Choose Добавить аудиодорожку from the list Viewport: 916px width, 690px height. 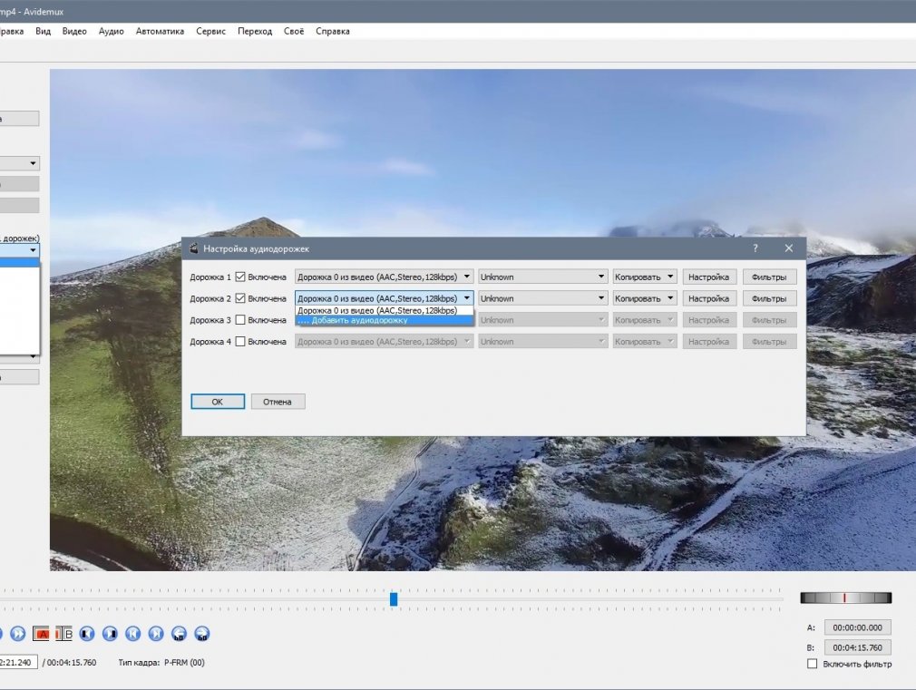coord(384,320)
